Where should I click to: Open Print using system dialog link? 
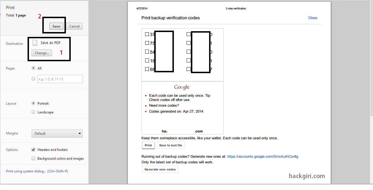(x=37, y=171)
